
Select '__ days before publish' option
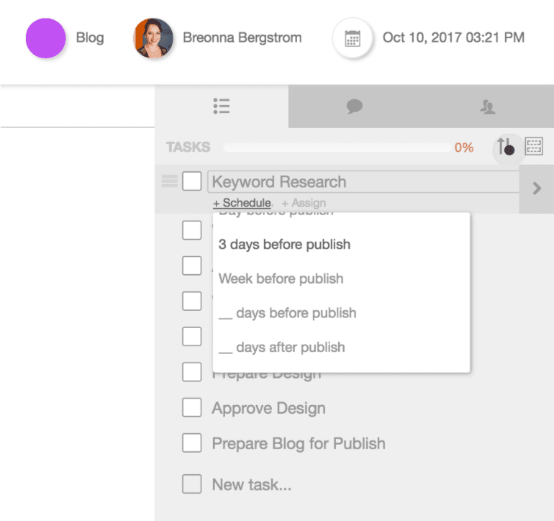coord(287,313)
